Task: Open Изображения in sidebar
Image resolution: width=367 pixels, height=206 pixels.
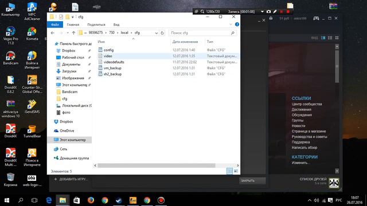Action: tap(73, 78)
